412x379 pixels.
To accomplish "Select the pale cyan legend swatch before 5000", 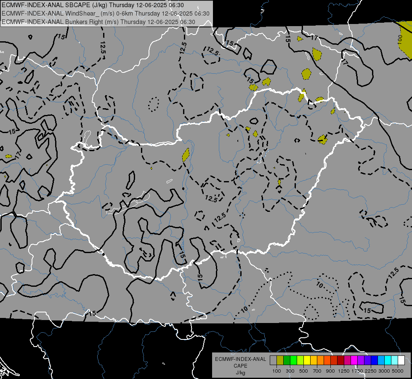I will [x=395, y=360].
